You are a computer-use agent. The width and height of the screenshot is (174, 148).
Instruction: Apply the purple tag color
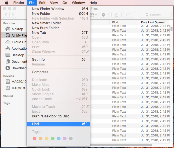pos(65,138)
